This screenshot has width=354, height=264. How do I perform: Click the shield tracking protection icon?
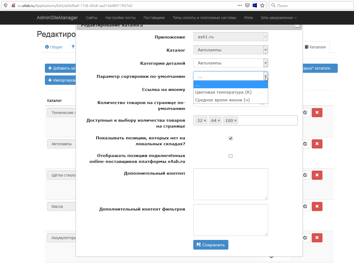point(6,5)
